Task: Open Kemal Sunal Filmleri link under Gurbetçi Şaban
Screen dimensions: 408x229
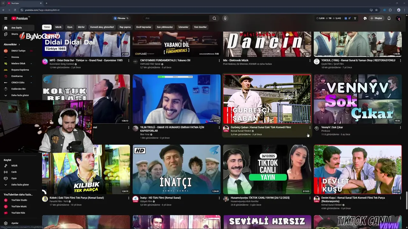Action: 241,131
